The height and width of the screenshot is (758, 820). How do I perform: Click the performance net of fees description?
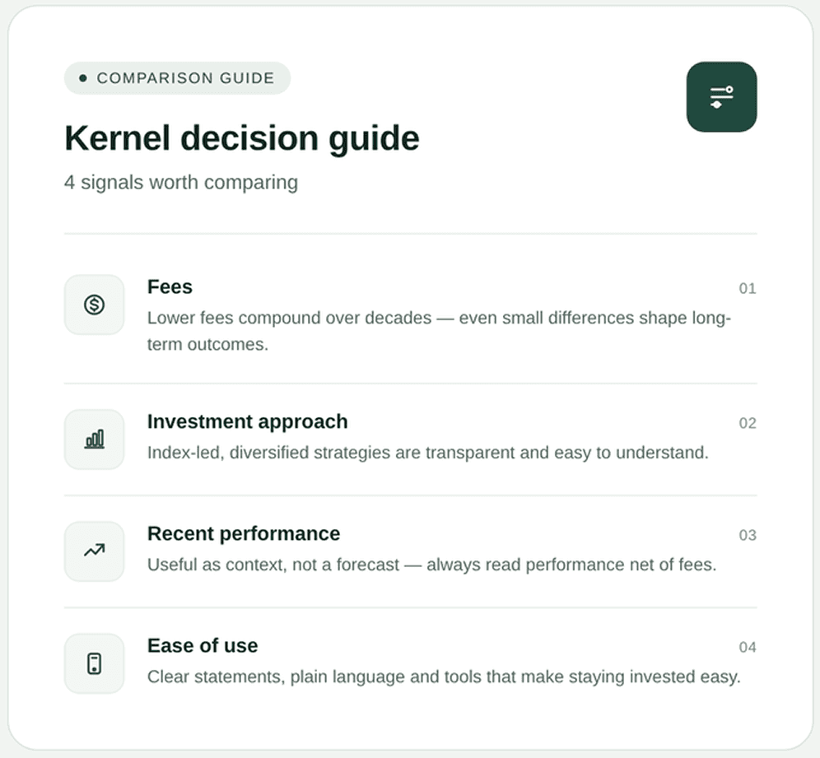[x=431, y=565]
